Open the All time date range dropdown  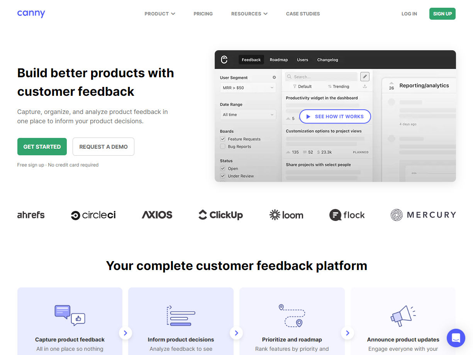coord(248,115)
